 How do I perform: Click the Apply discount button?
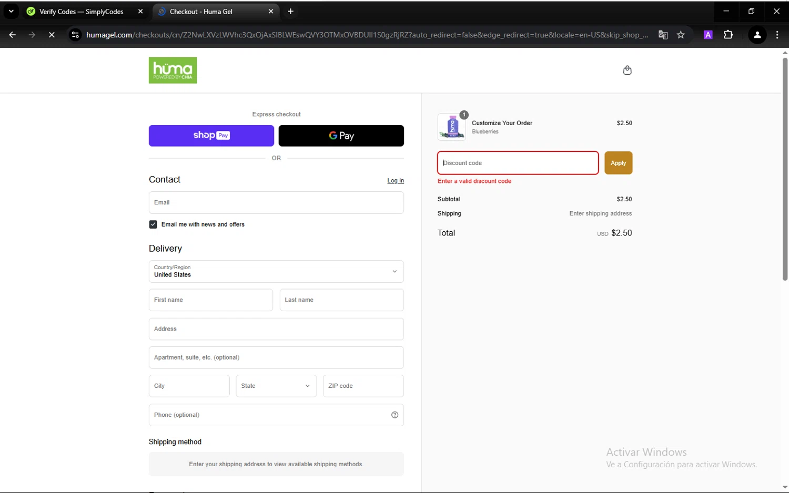(x=618, y=163)
